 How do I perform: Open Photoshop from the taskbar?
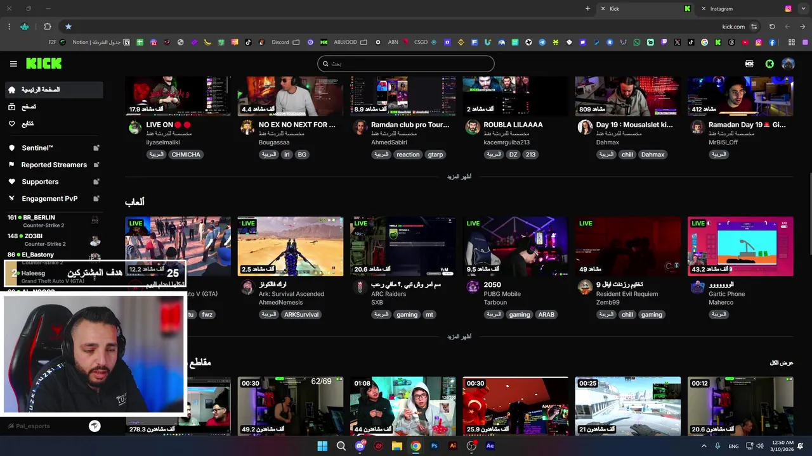pyautogui.click(x=434, y=446)
